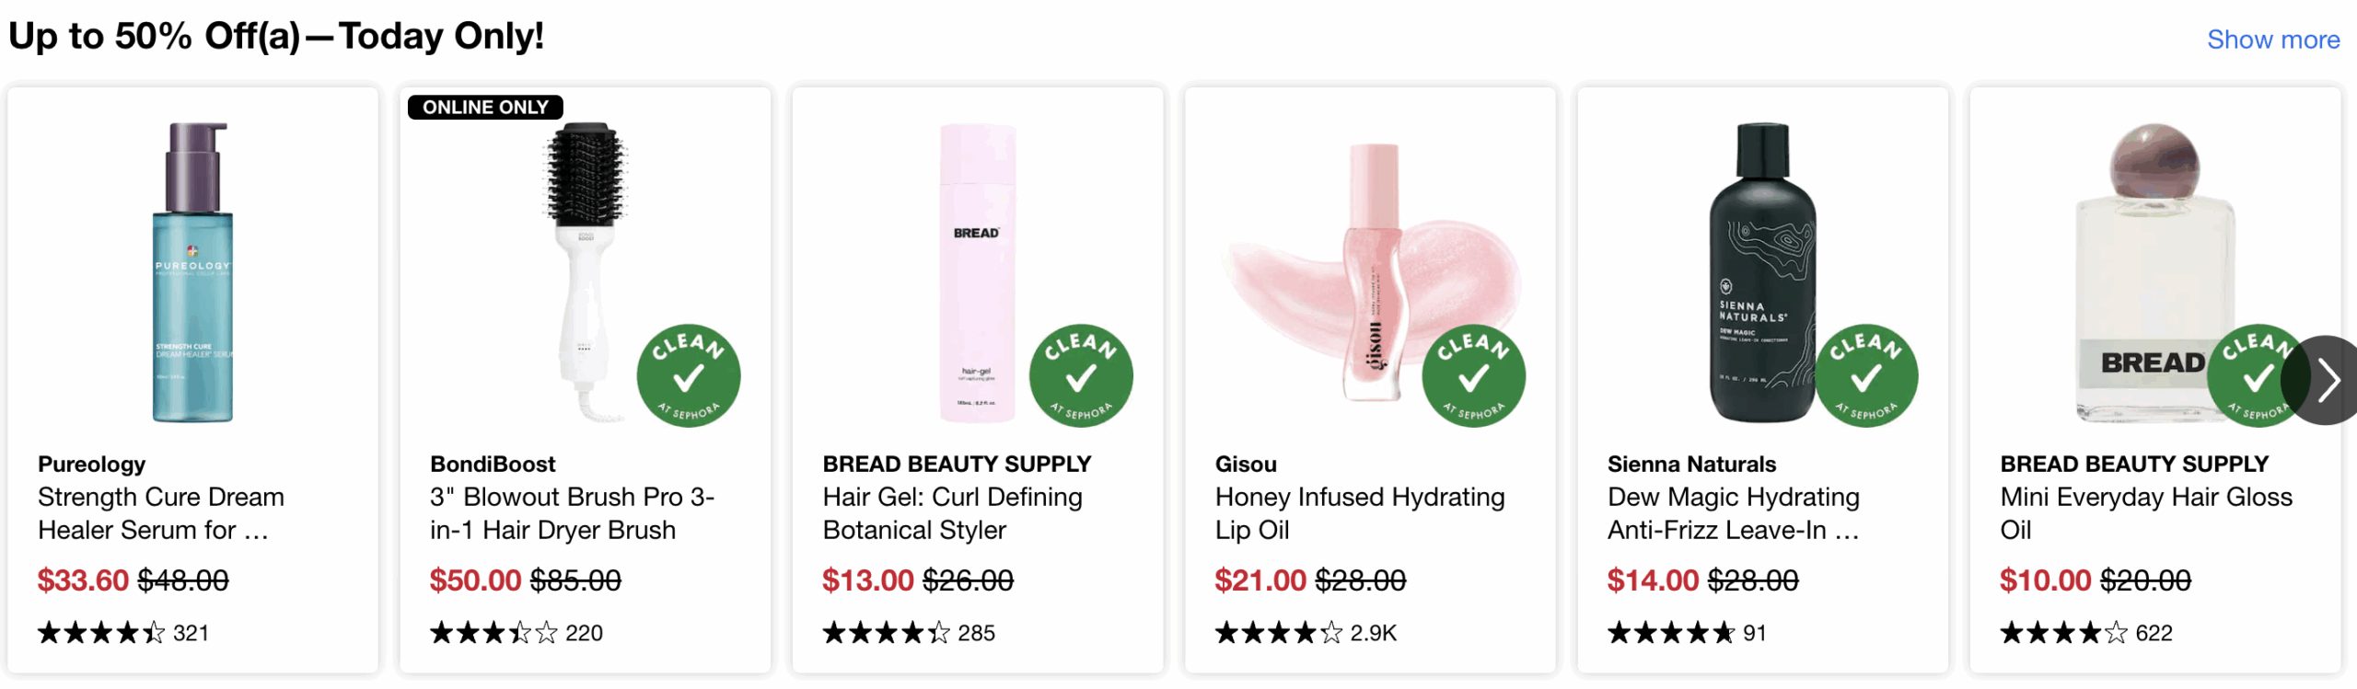The height and width of the screenshot is (689, 2357).
Task: View the Sienna Naturals bottle image
Action: click(1762, 271)
